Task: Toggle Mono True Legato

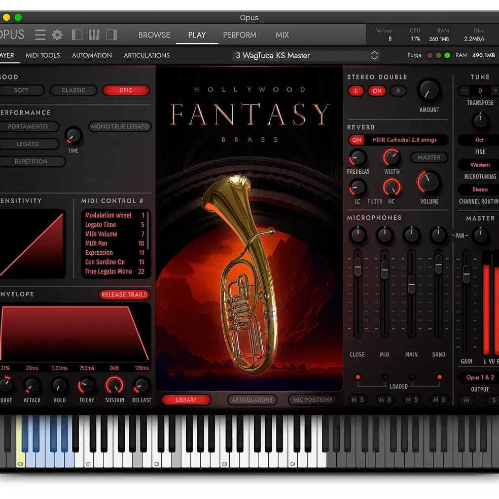Action: (x=120, y=127)
